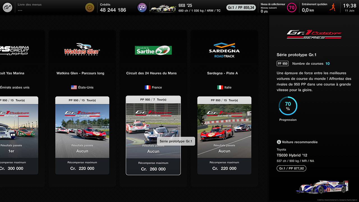The width and height of the screenshot is (359, 202).
Task: Click the PP 950 badge in side panel
Action: (x=283, y=64)
